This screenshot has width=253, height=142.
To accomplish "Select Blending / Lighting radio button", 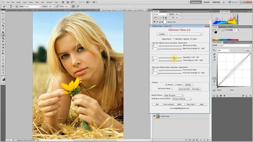I will pos(174,39).
